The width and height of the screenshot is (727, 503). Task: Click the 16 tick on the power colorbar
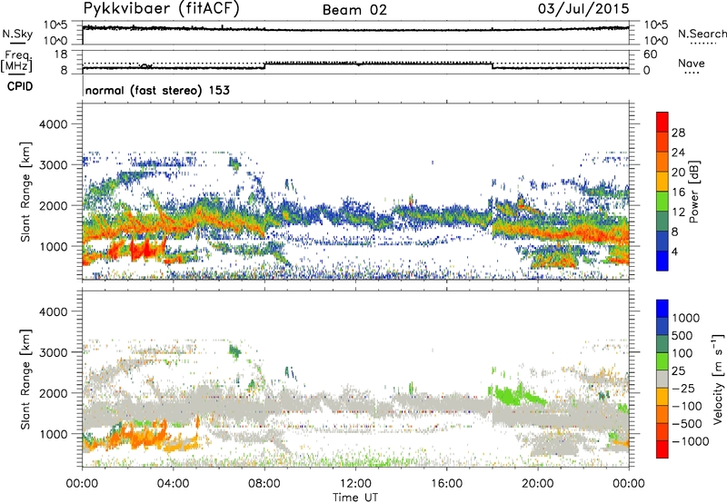point(678,192)
